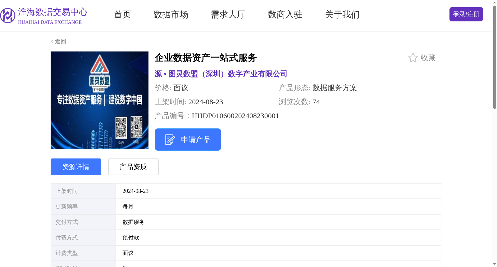The width and height of the screenshot is (497, 267).
Task: Click the < 返回 back link
Action: [x=58, y=42]
